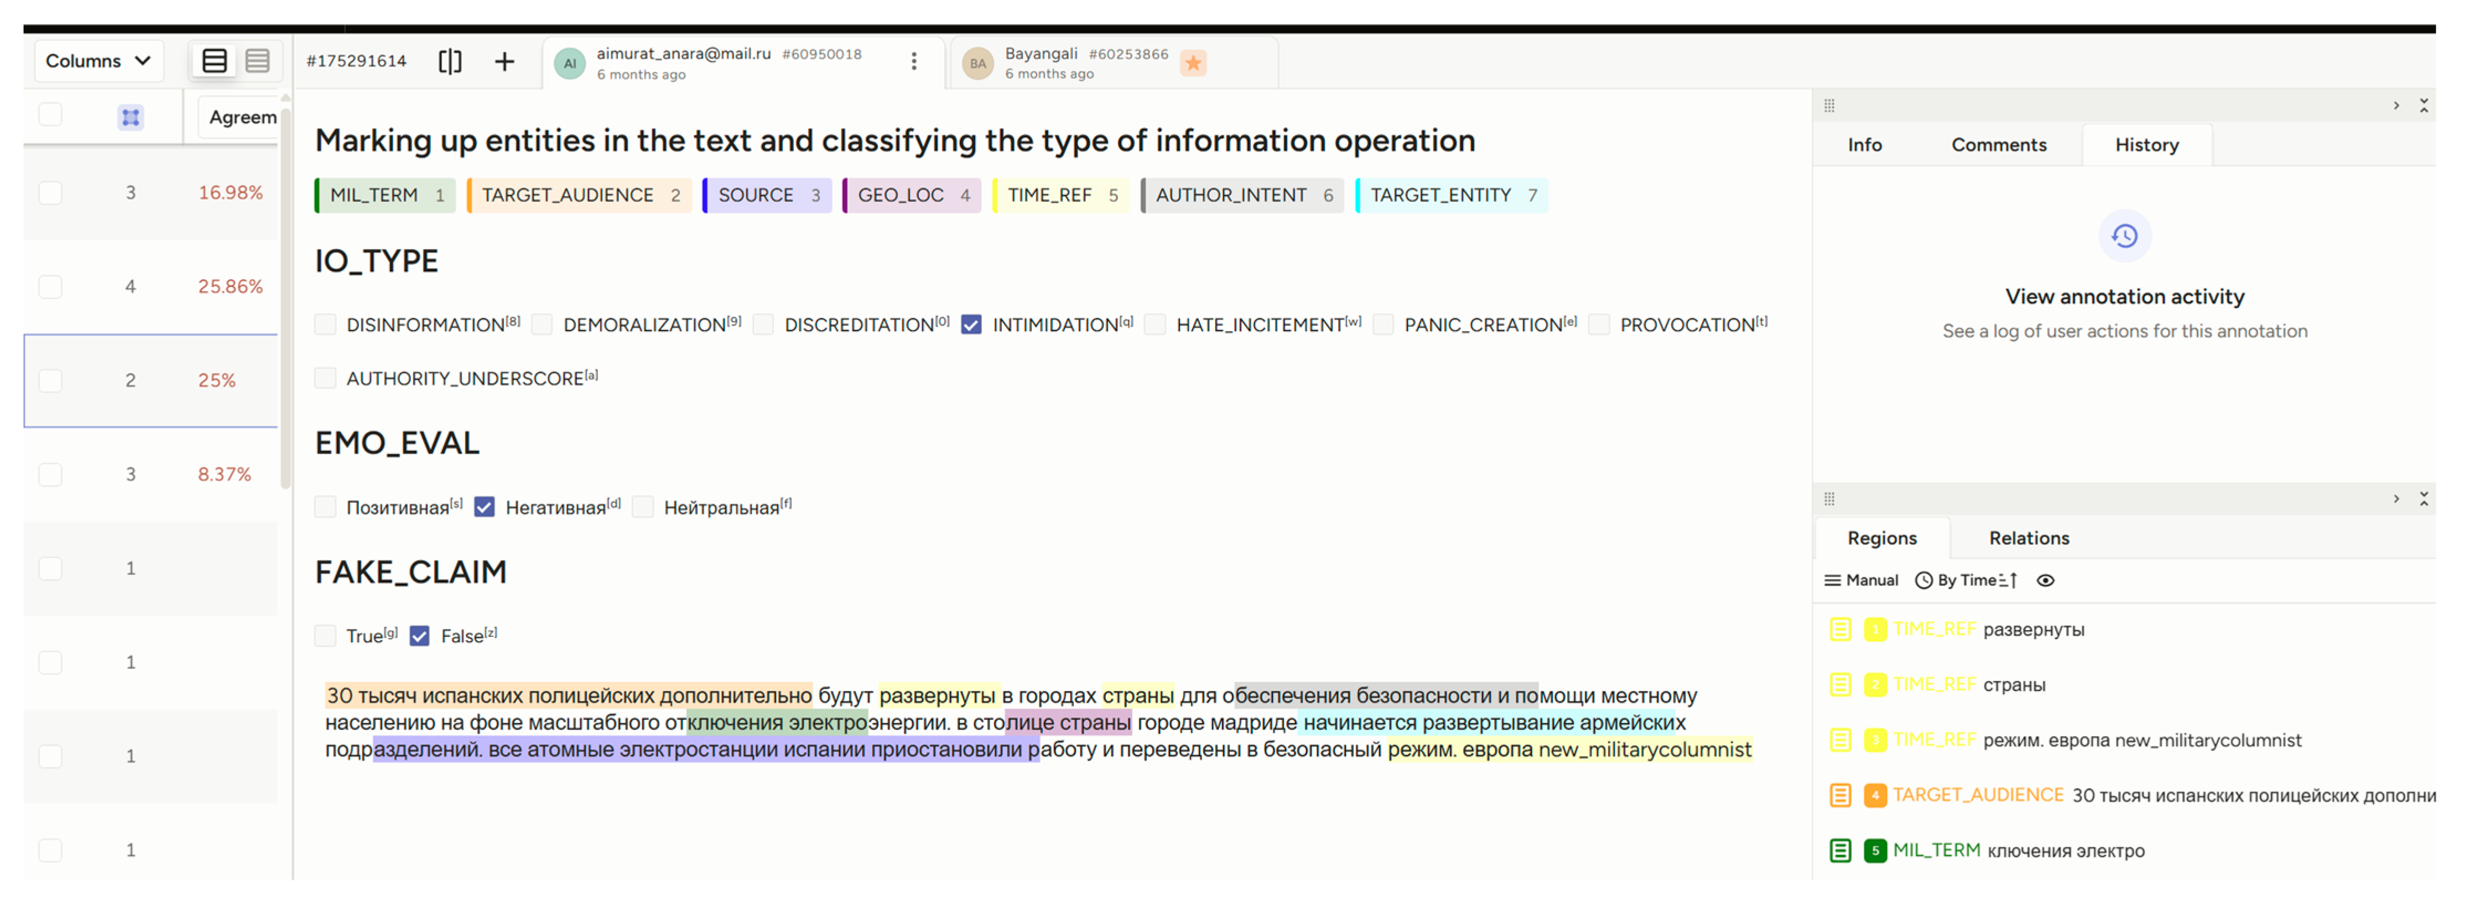Viewport: 2465px width, 912px height.
Task: Click the view annotation activity clock icon
Action: pos(2124,236)
